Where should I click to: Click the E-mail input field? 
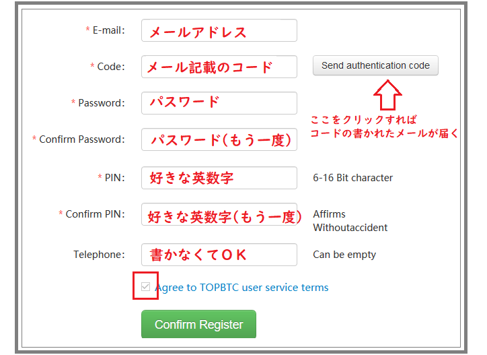point(219,30)
